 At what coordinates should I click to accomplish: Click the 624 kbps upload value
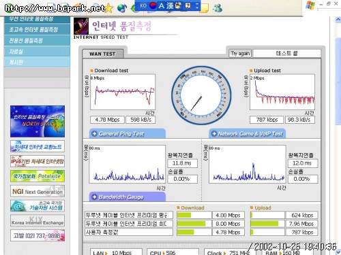pos(302,215)
